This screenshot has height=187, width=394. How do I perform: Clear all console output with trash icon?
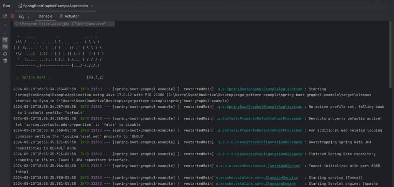(5, 61)
